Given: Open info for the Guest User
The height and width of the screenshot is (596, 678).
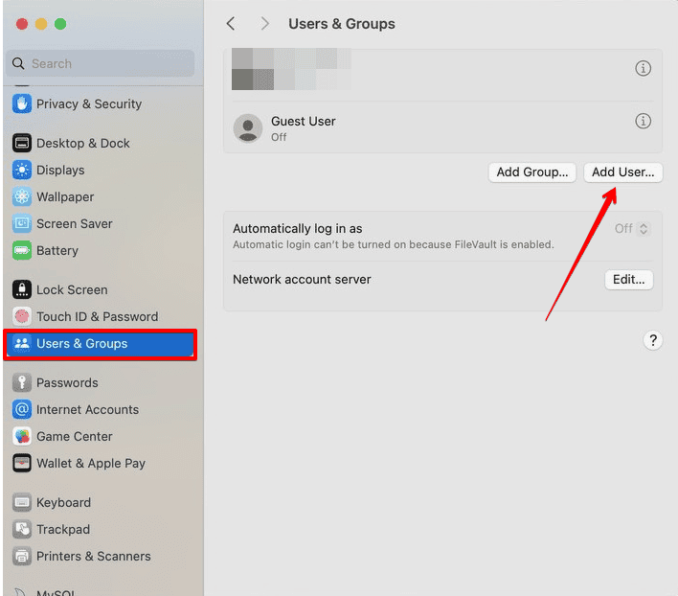Looking at the screenshot, I should point(643,121).
